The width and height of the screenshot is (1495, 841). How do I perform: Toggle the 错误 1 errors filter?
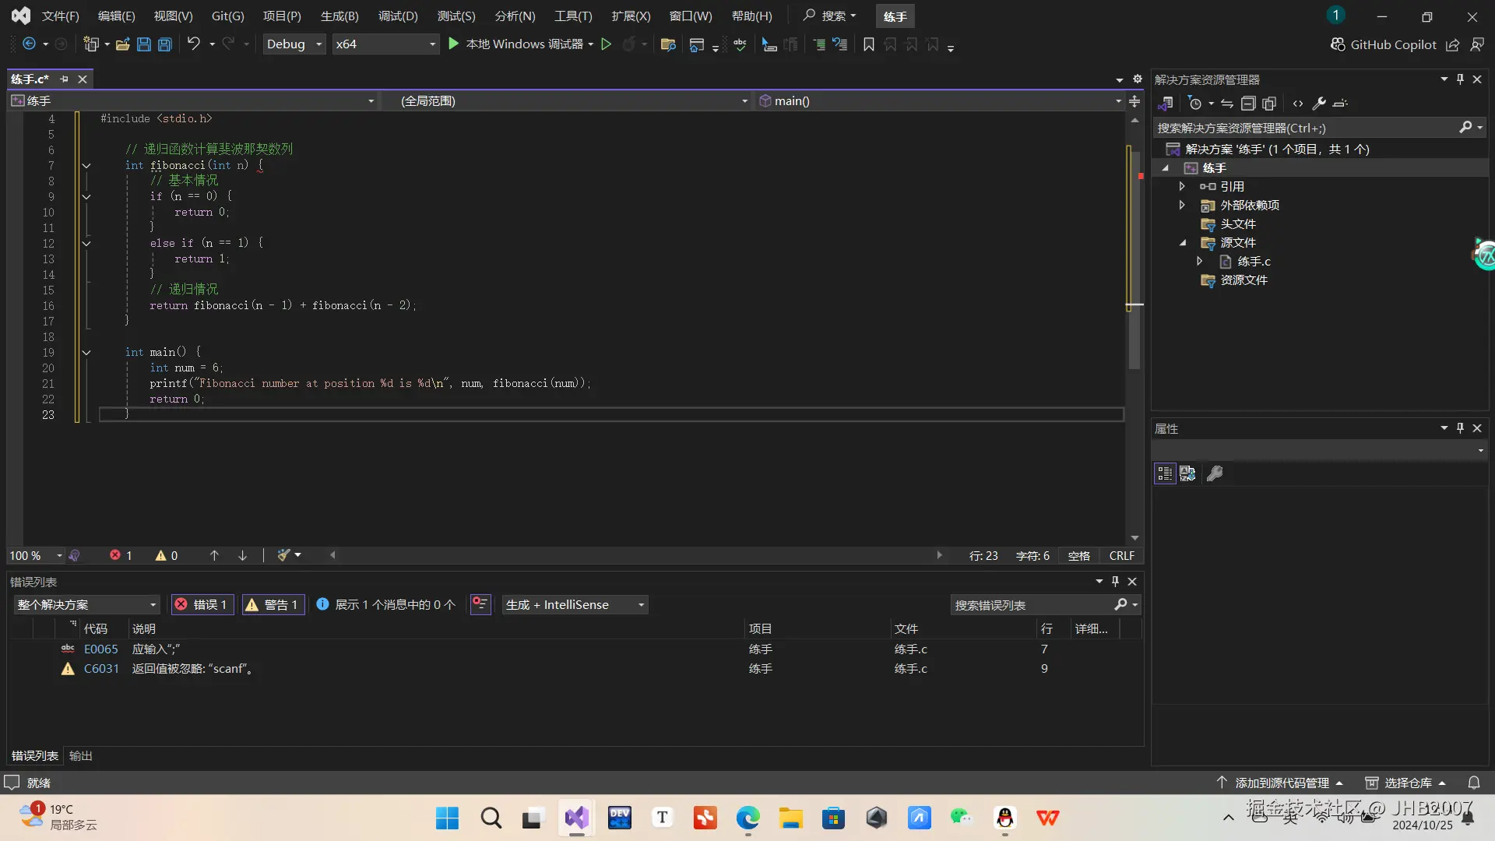coord(202,605)
